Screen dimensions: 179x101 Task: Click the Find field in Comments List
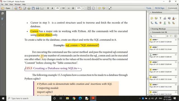click(x=158, y=36)
